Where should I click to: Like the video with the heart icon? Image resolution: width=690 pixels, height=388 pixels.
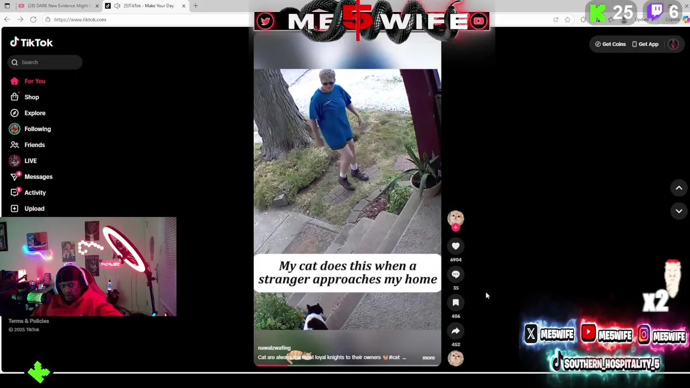click(456, 246)
